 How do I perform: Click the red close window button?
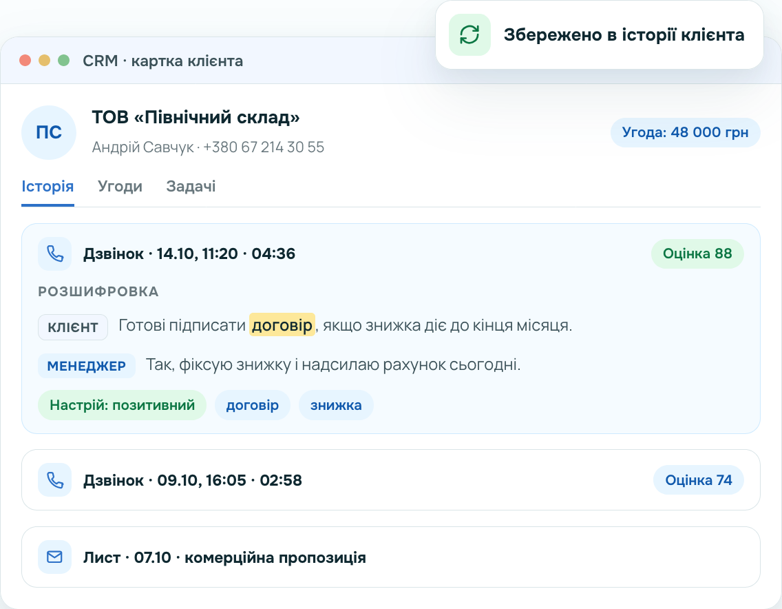[25, 61]
